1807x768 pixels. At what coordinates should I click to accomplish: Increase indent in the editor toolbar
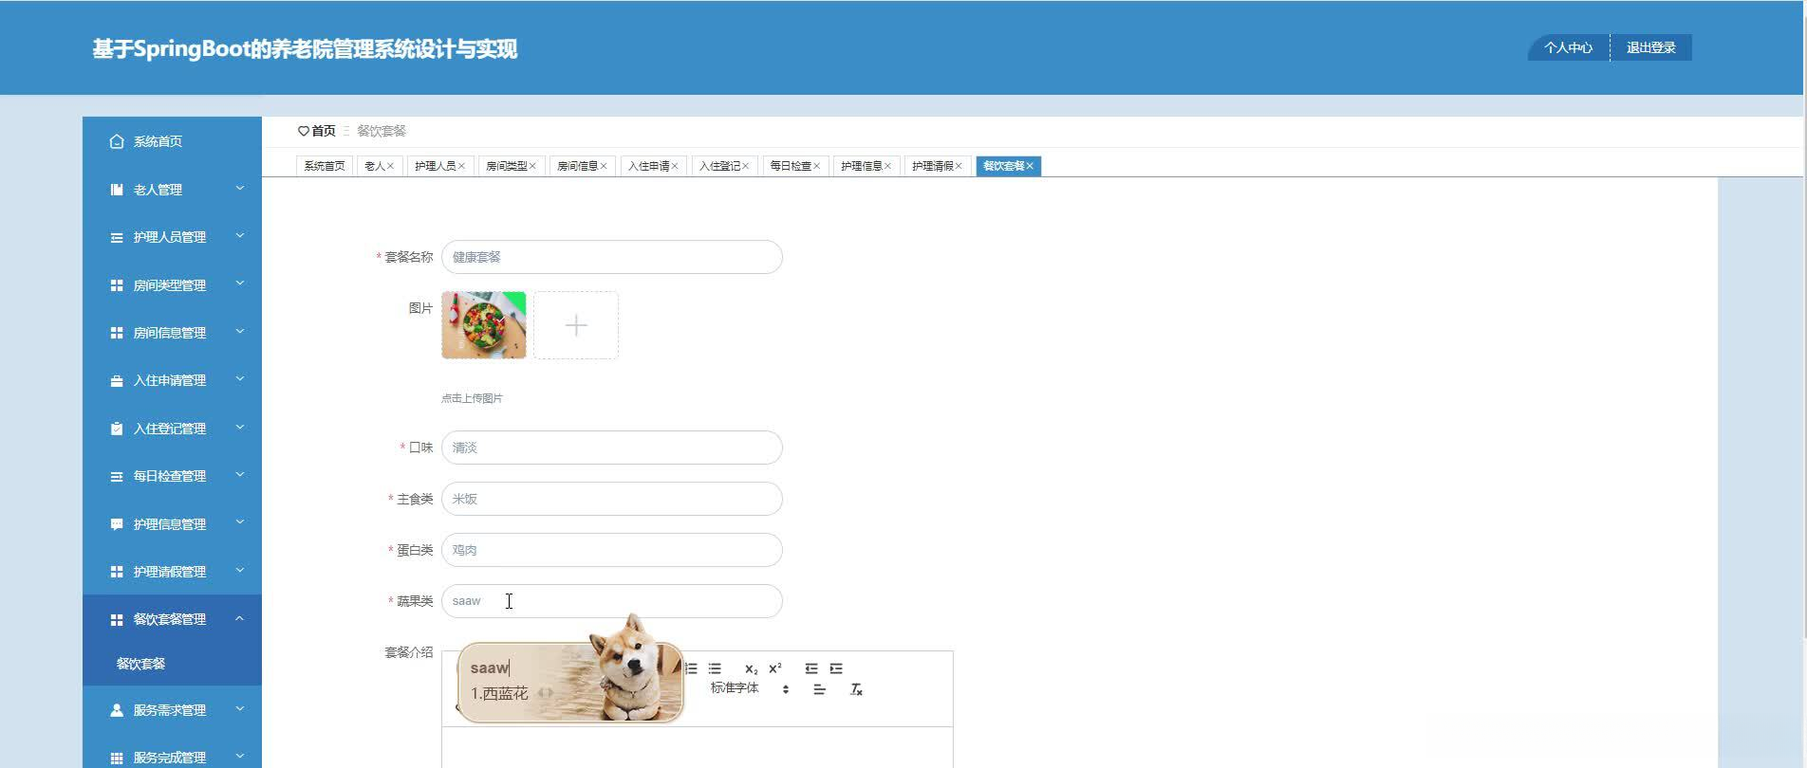[836, 668]
